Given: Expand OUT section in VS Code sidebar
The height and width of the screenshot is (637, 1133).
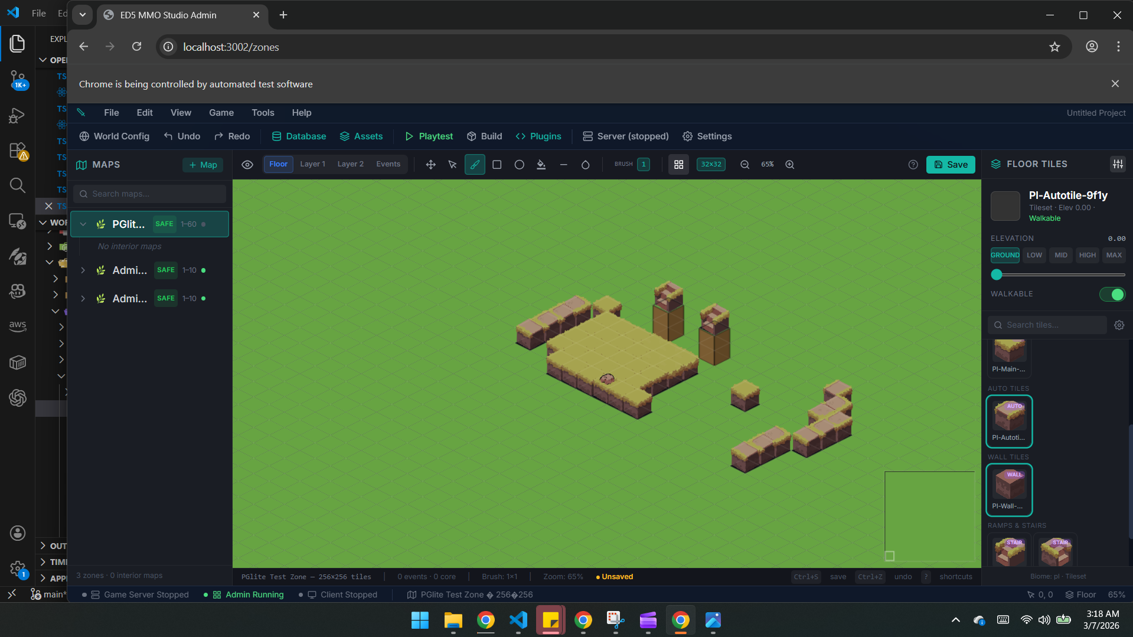Looking at the screenshot, I should coord(43,545).
